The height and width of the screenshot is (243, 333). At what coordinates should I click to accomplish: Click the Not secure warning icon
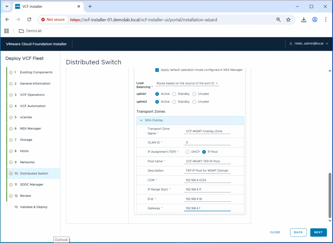pyautogui.click(x=43, y=20)
